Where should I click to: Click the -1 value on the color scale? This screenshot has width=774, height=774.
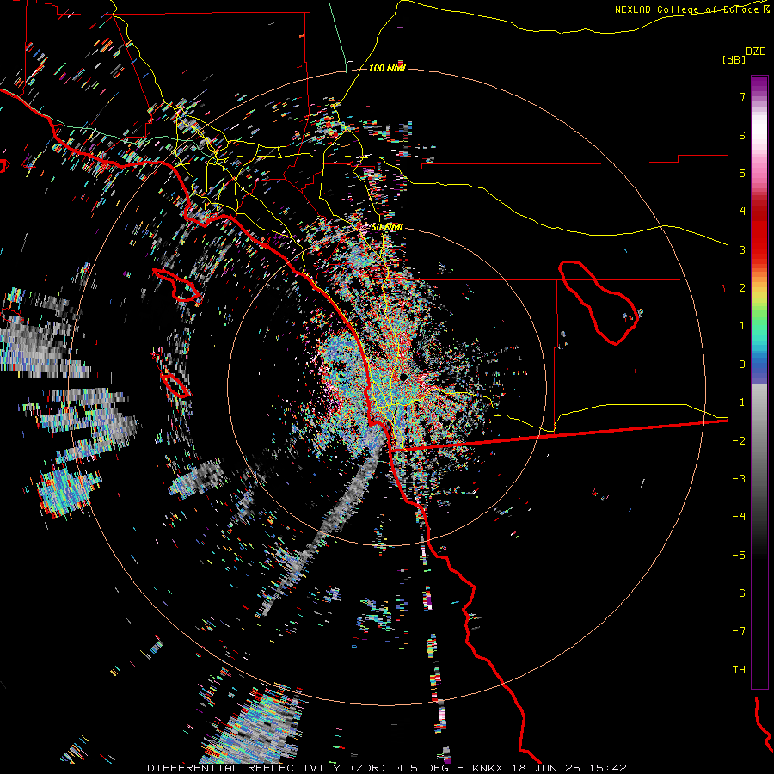(x=739, y=402)
